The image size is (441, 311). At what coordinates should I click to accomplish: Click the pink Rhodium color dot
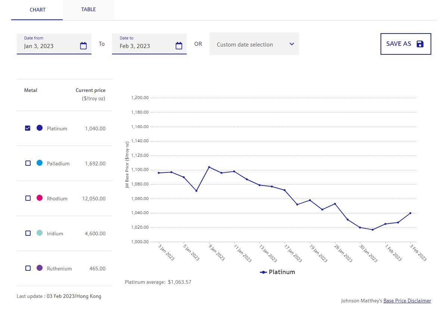click(40, 198)
